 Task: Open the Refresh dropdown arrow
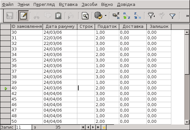point(105,16)
